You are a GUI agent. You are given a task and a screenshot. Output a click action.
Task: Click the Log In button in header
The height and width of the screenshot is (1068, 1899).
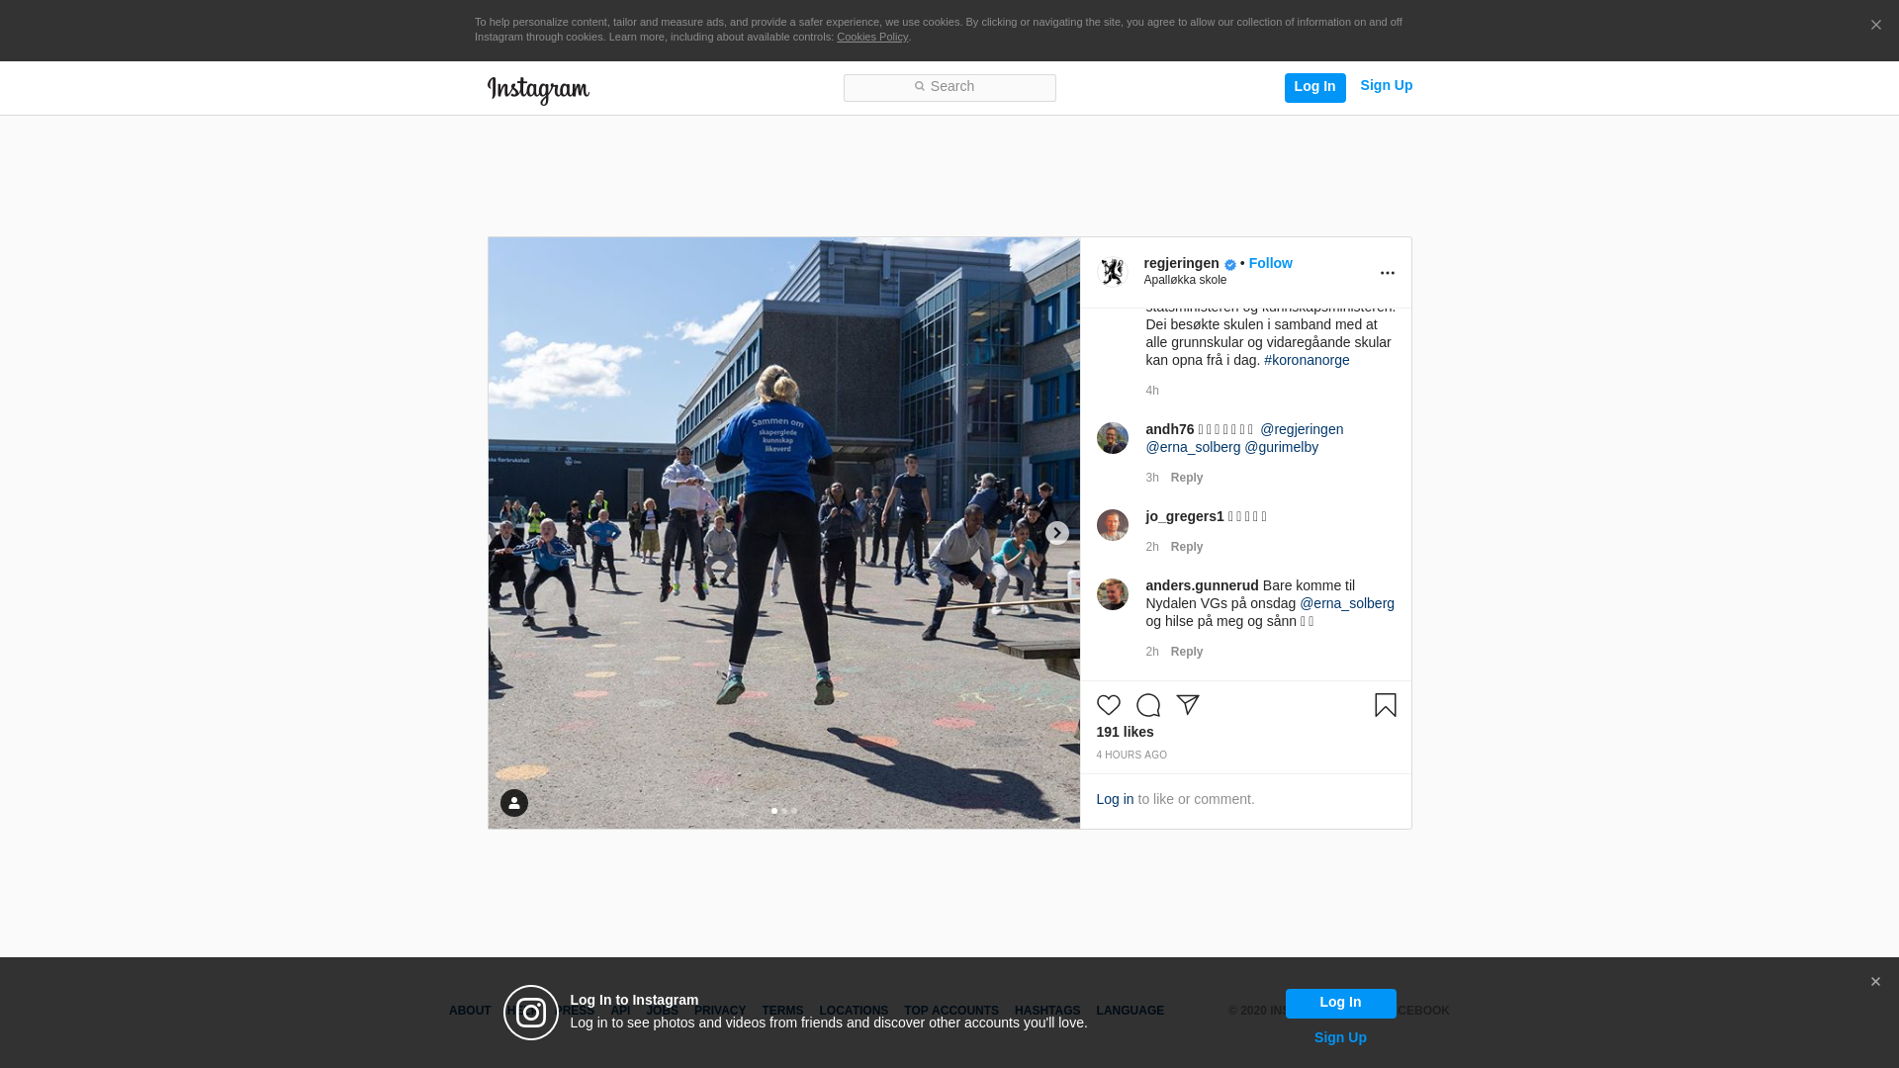1315,88
